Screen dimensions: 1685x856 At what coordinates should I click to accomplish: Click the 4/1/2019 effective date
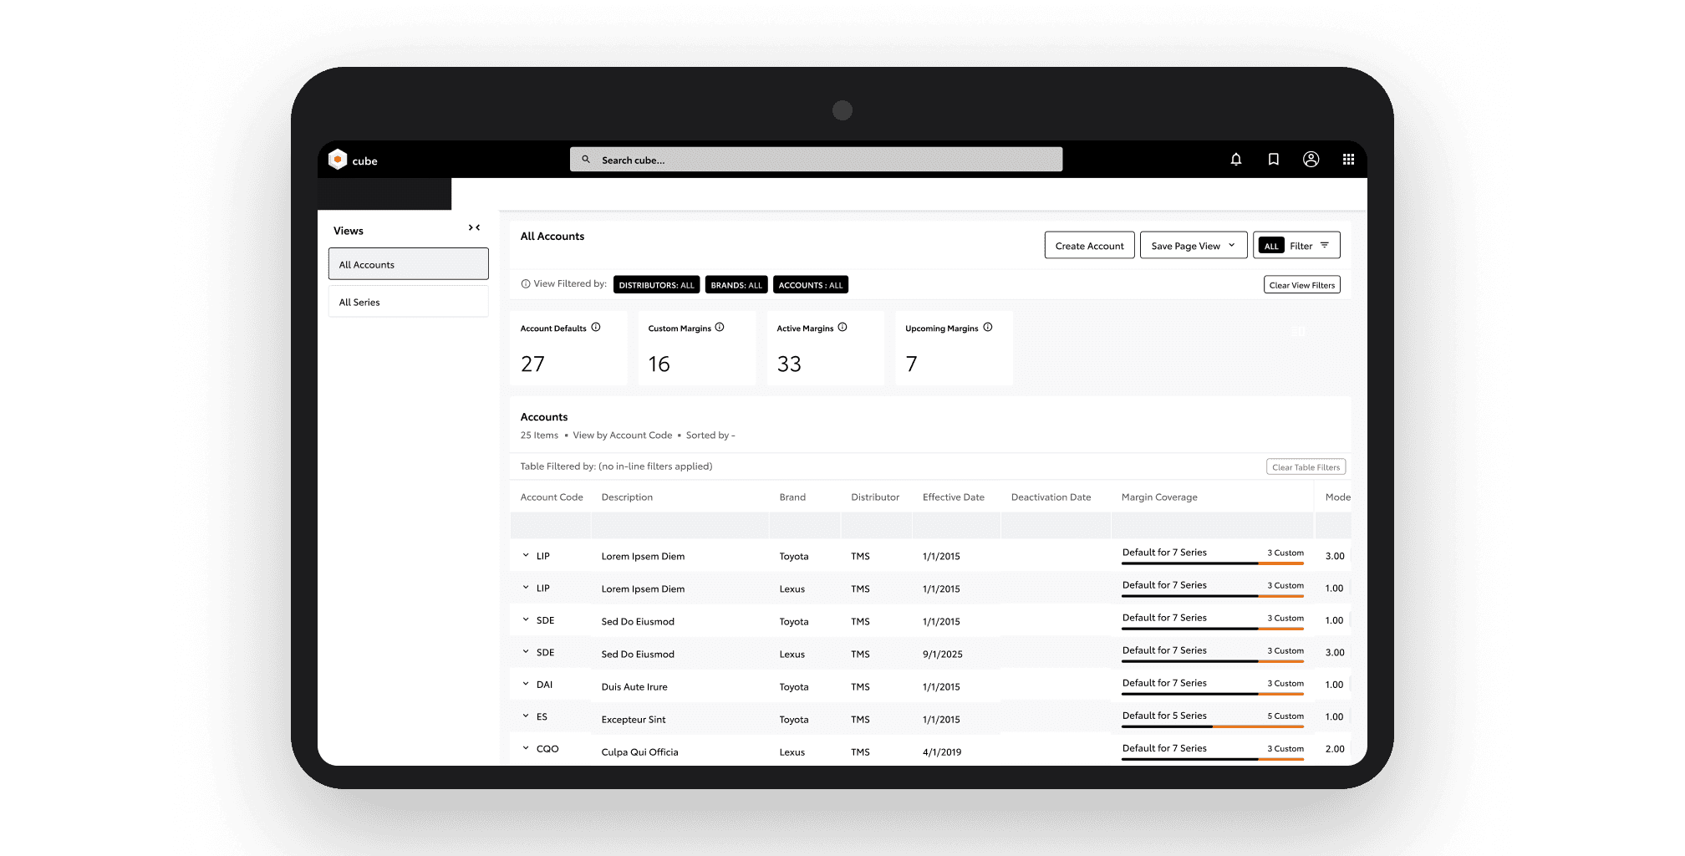tap(942, 752)
